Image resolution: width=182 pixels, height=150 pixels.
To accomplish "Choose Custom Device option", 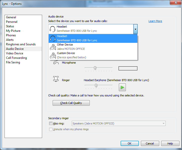I will pos(93,56).
